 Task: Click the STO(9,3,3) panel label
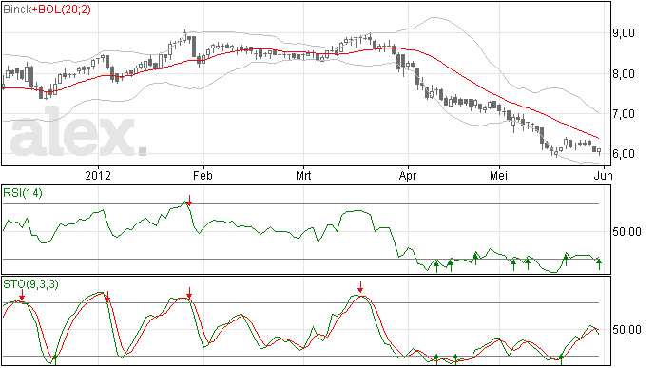point(30,284)
